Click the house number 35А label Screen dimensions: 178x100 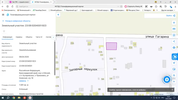coord(130,47)
